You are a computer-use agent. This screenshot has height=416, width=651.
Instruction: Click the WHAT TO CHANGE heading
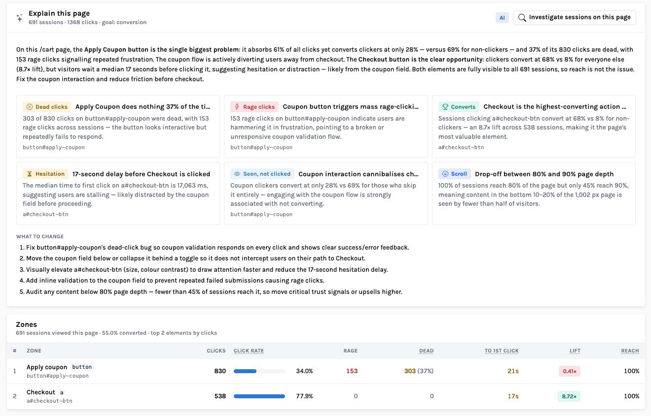tap(40, 236)
